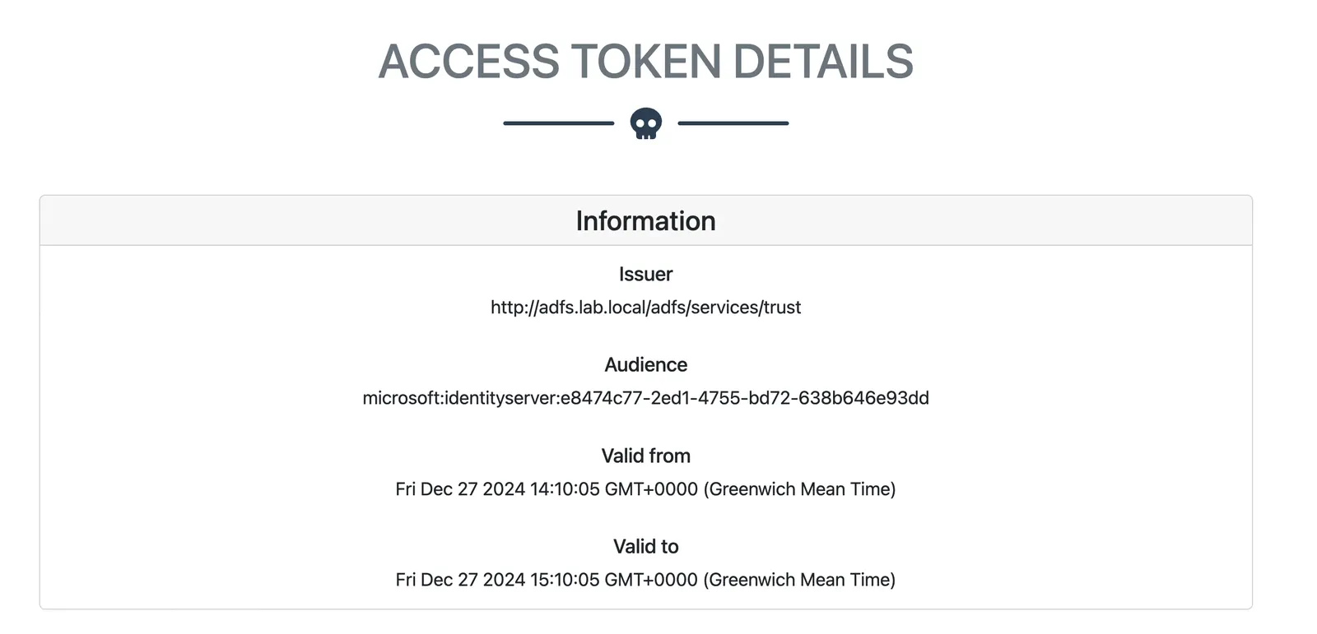Click the Greenwich Mean Time text in Valid from
This screenshot has width=1317, height=634.
click(799, 489)
